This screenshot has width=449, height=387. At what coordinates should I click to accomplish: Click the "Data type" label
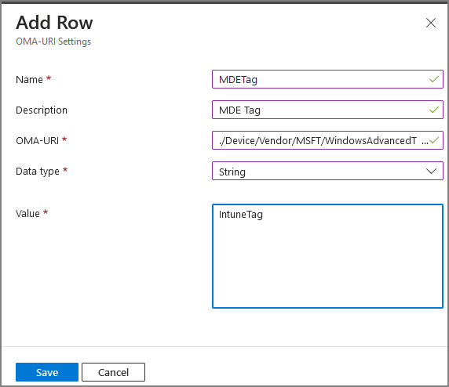pyautogui.click(x=38, y=172)
